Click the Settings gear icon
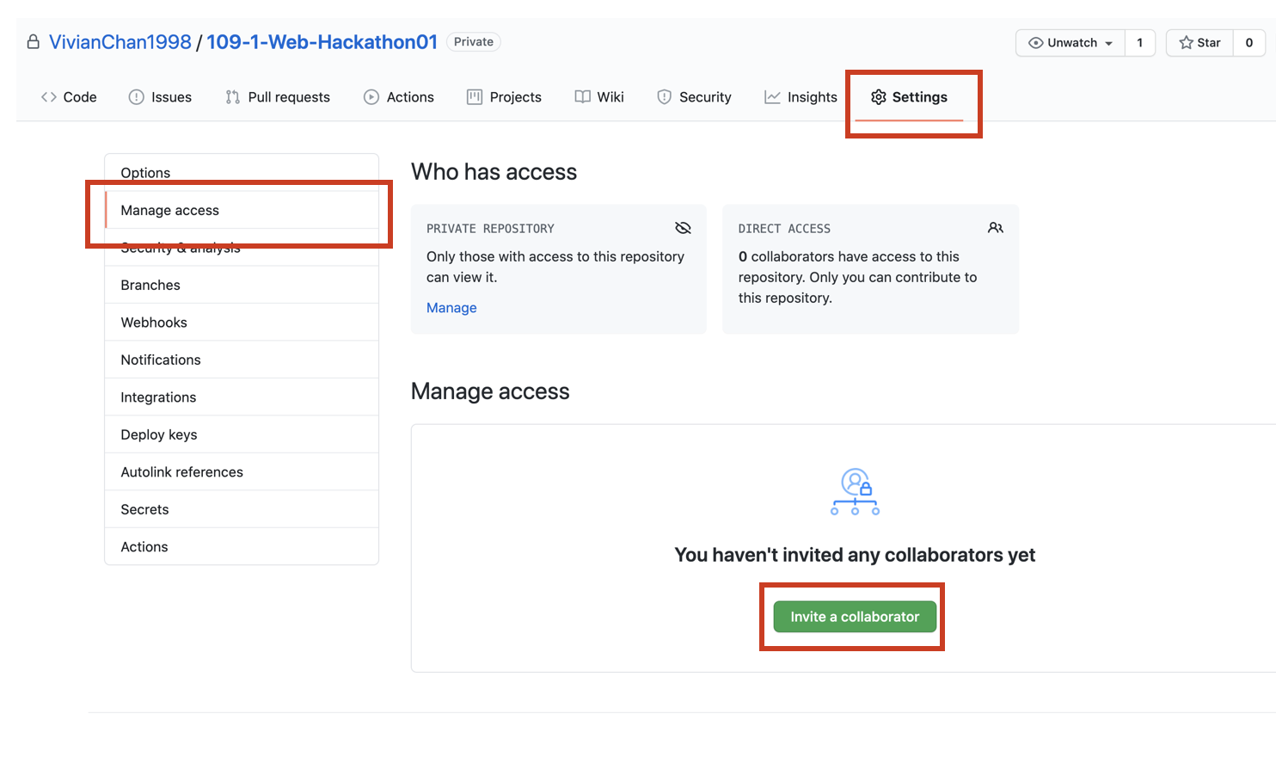 click(x=878, y=97)
